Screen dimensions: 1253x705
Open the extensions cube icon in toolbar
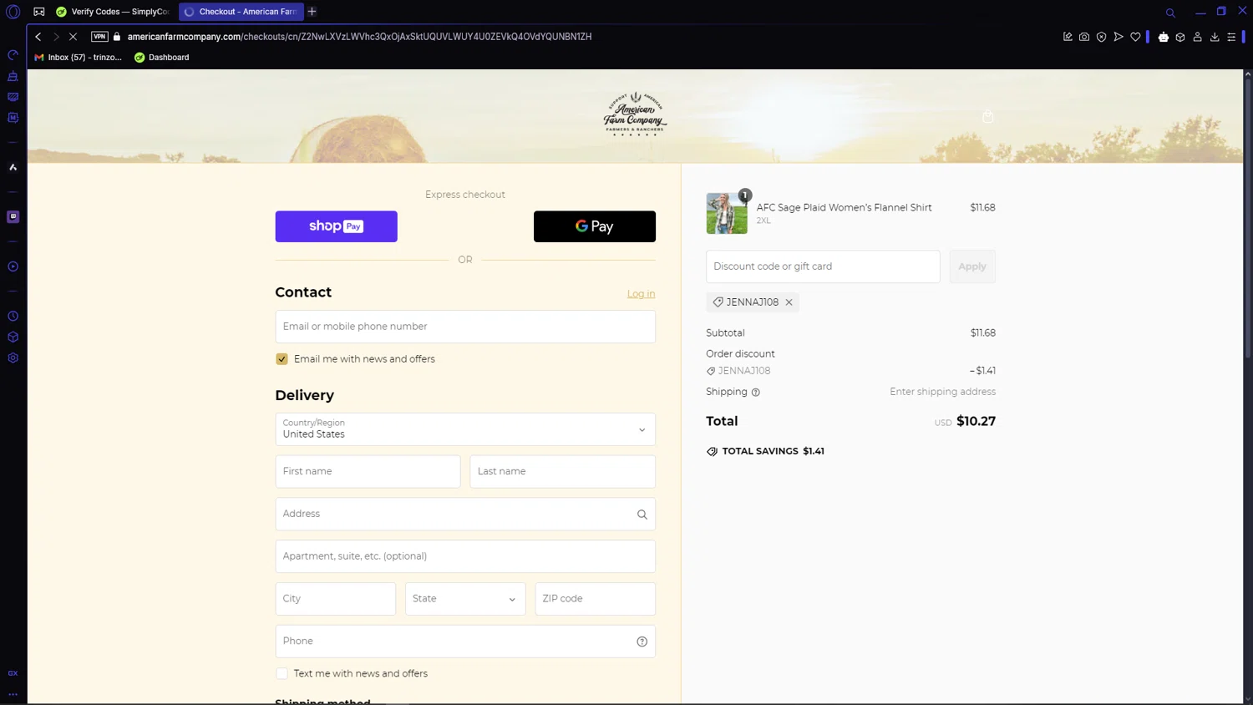pos(1180,37)
